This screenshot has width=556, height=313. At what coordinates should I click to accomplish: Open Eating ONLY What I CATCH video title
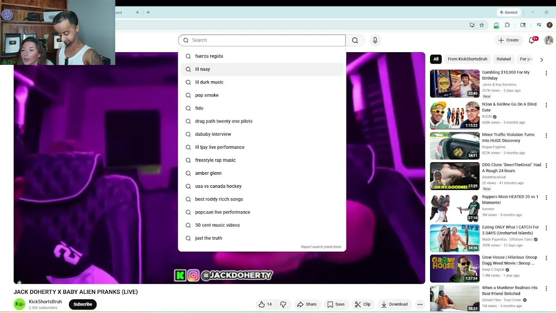click(x=510, y=230)
